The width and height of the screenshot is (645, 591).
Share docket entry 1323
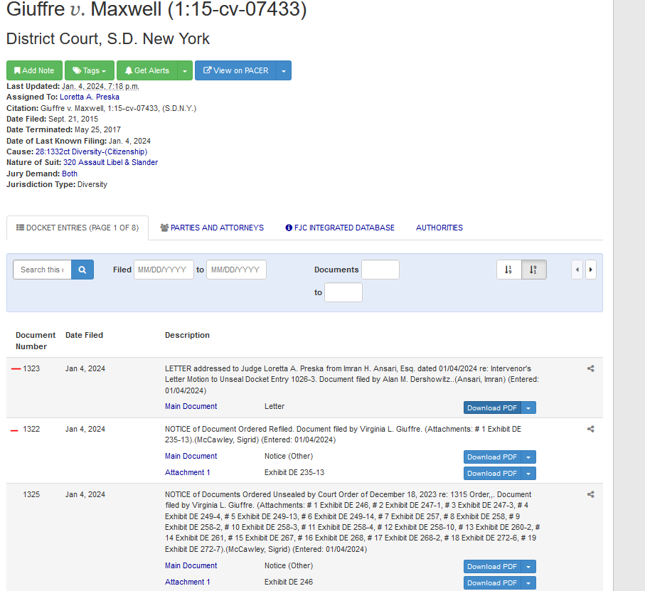tap(591, 368)
